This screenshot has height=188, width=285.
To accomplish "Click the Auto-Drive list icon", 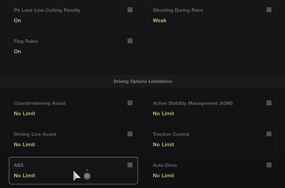I will click(x=269, y=165).
